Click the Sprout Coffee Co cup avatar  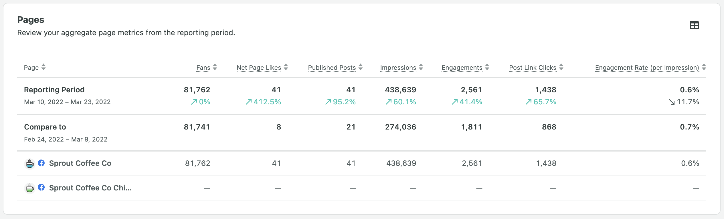click(30, 164)
